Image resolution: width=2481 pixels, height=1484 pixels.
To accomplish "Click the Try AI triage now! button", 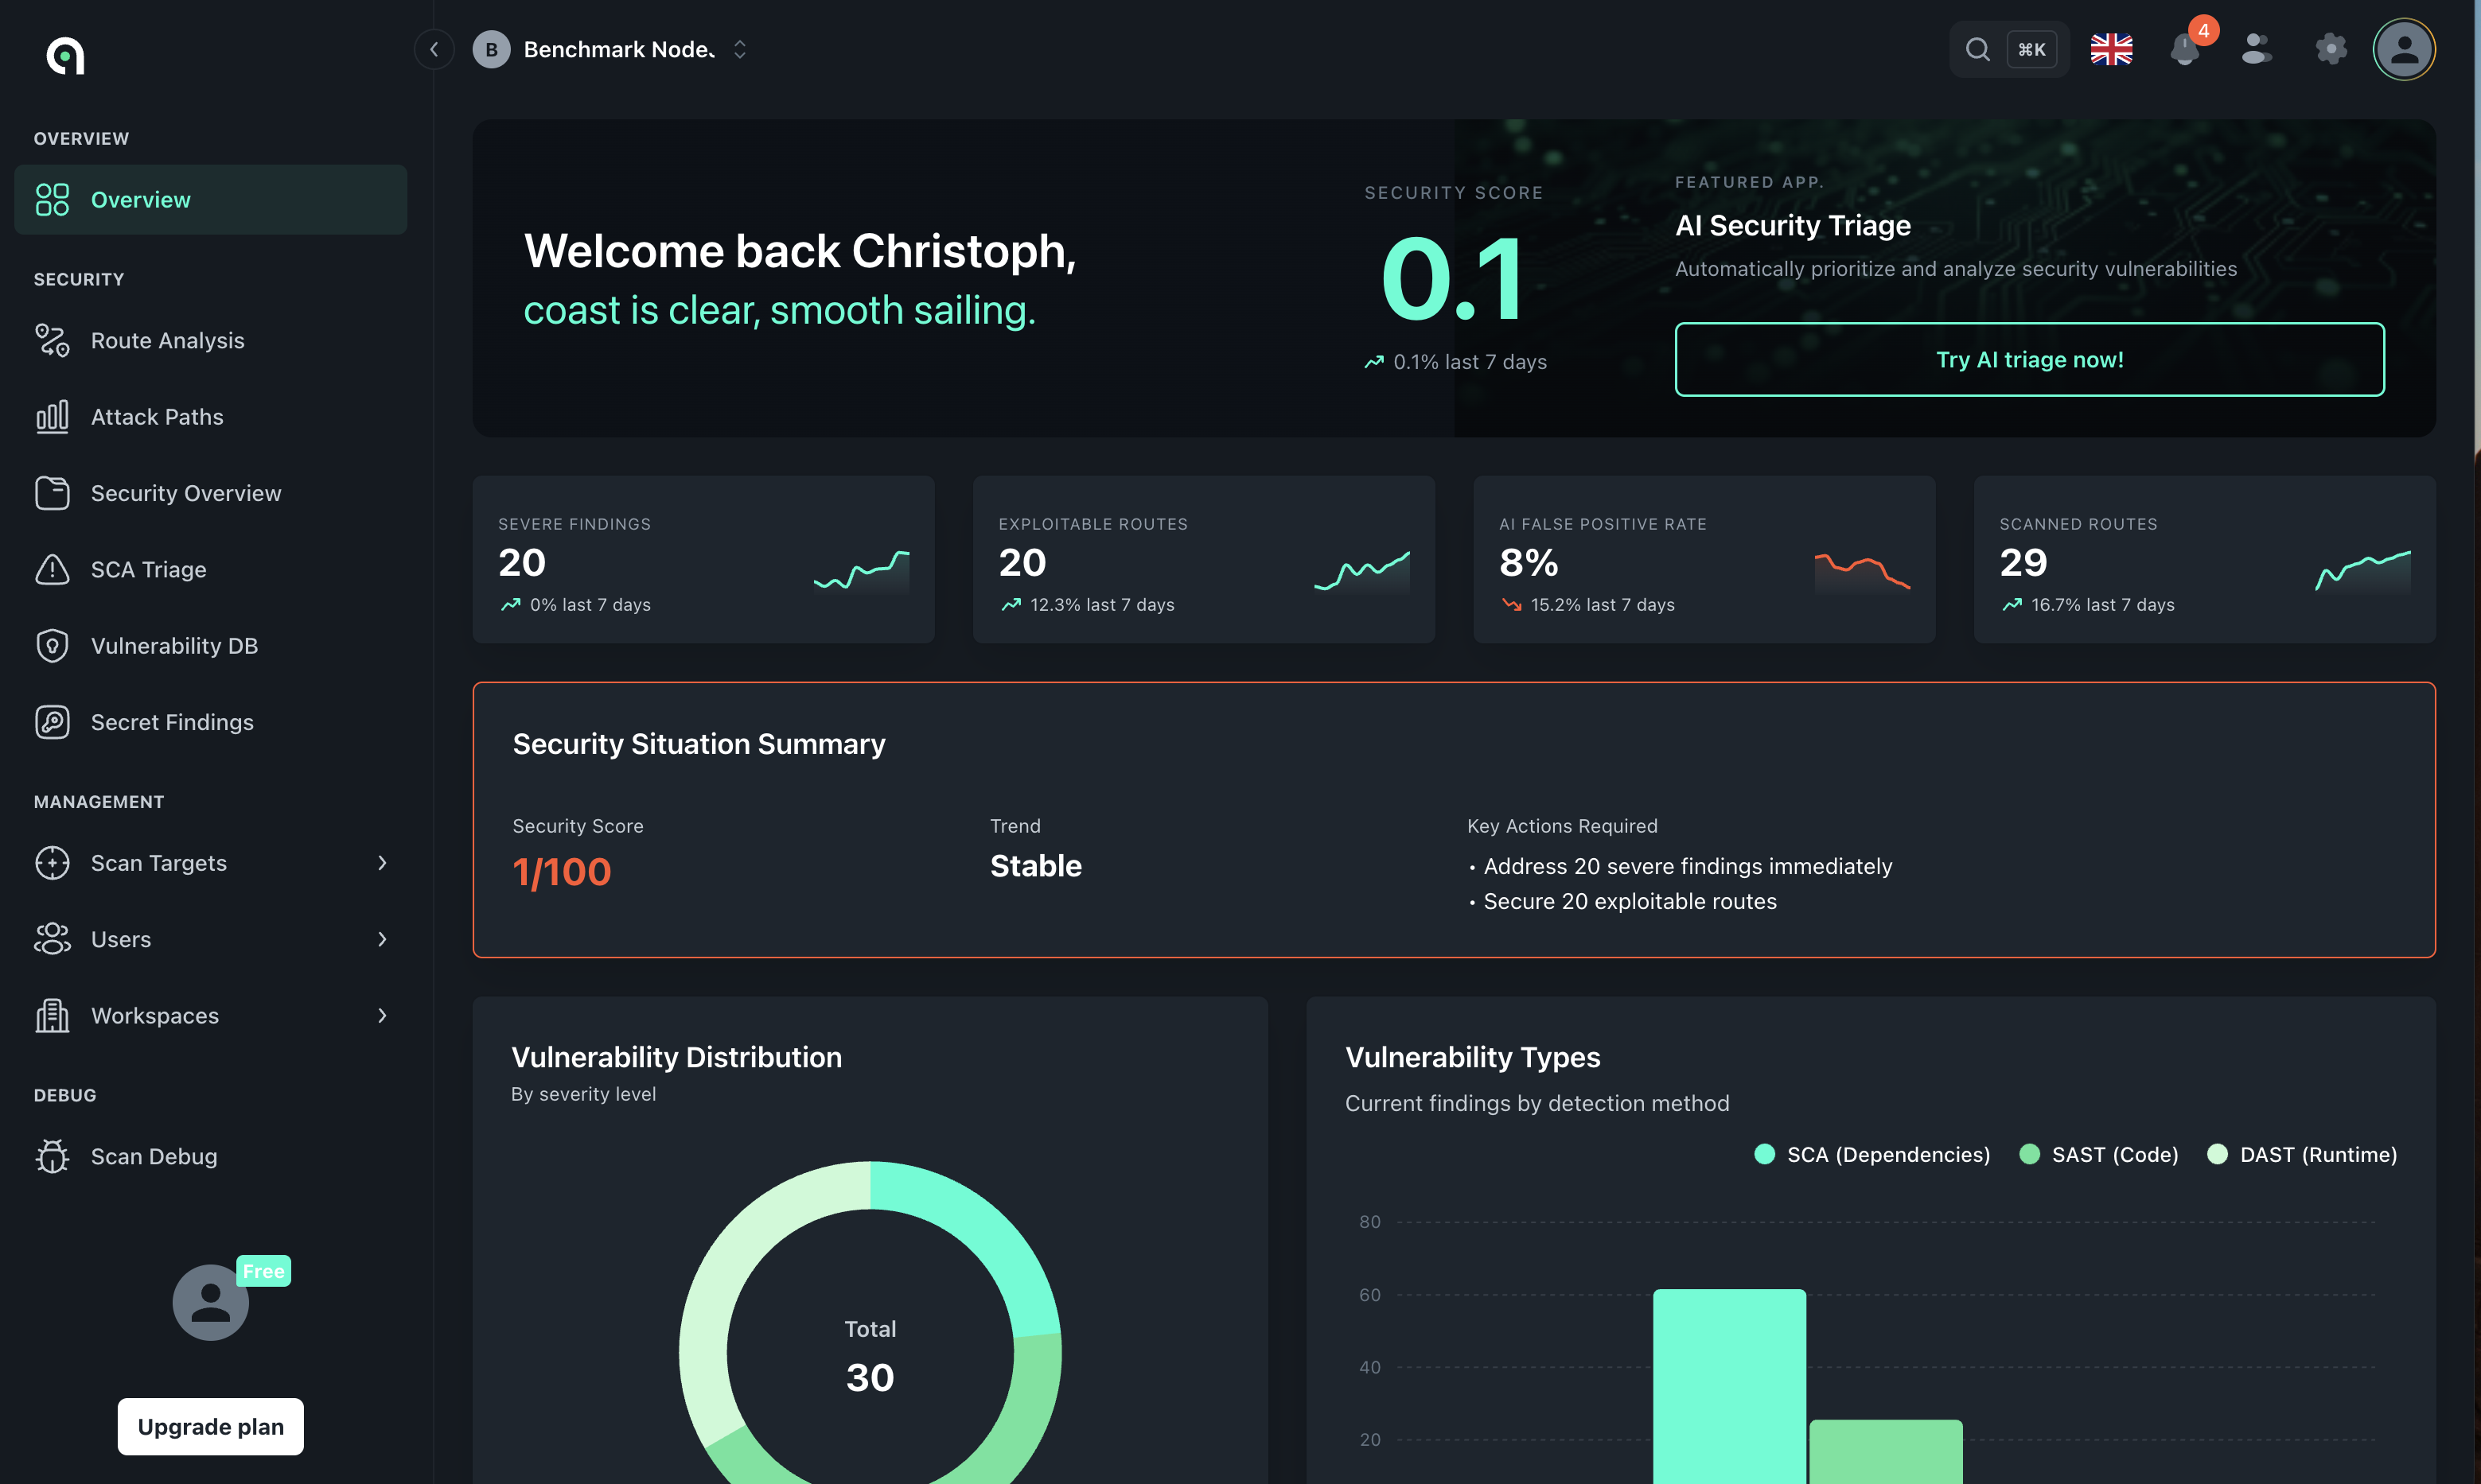I will point(2030,360).
